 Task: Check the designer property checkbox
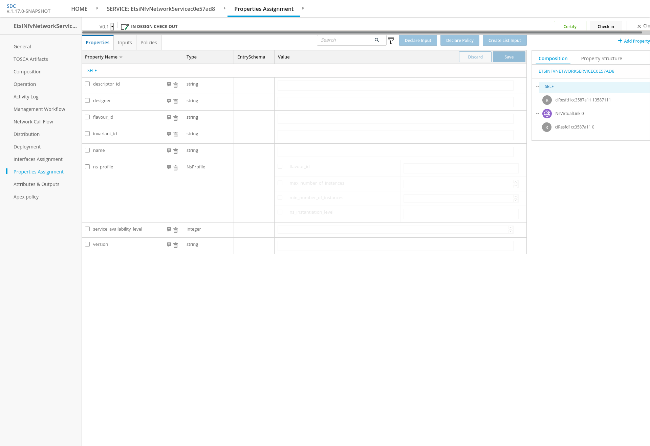click(87, 100)
